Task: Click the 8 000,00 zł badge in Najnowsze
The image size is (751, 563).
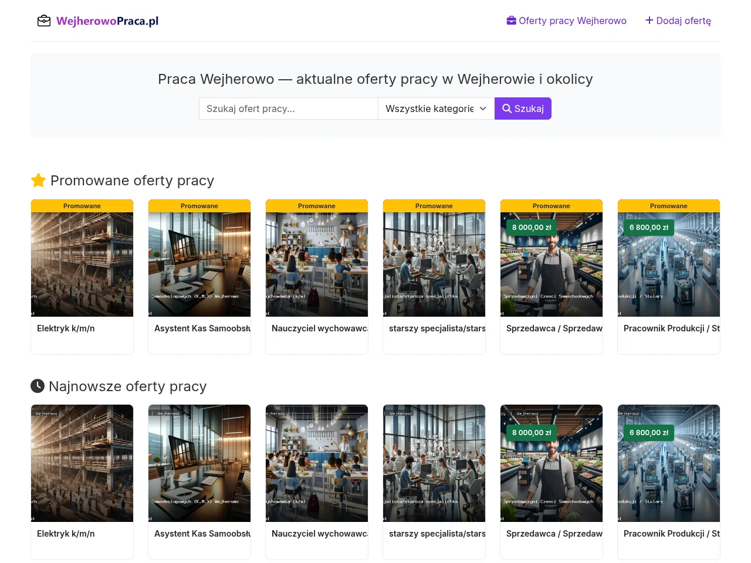Action: [532, 433]
